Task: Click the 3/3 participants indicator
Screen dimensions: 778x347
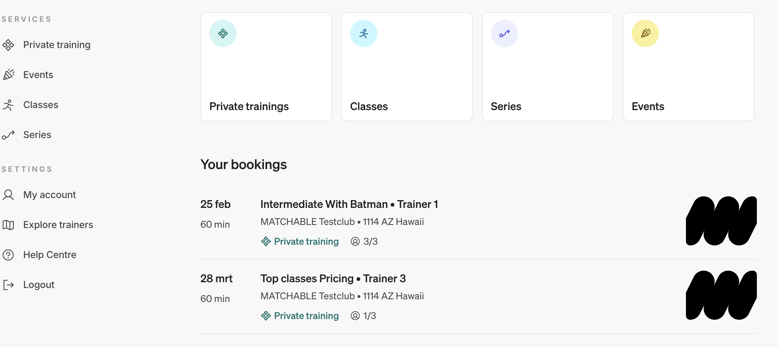Action: [x=364, y=242]
